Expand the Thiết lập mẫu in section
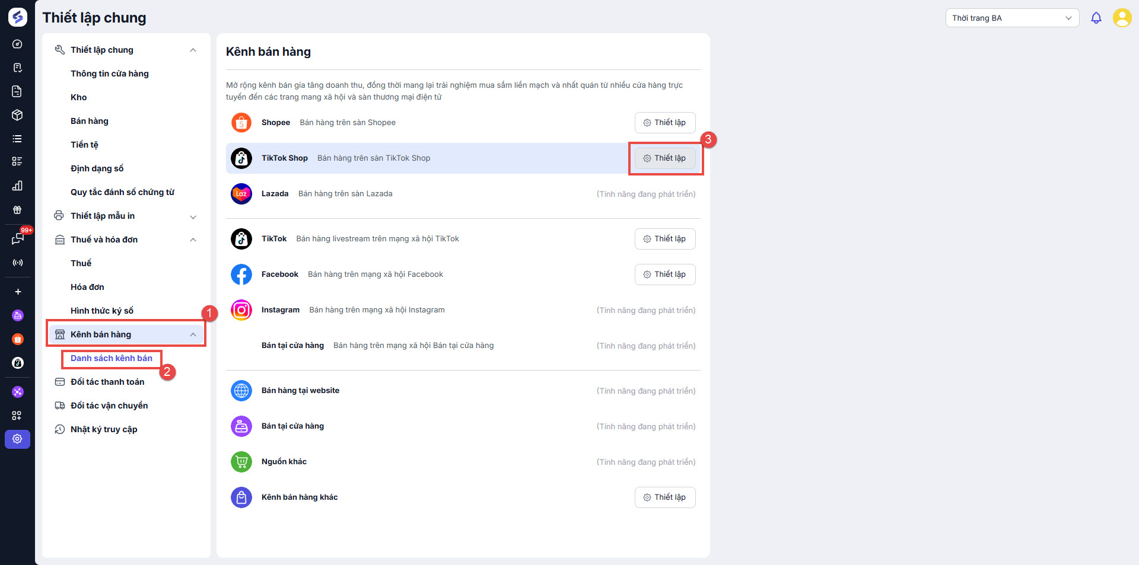The image size is (1139, 565). coord(193,216)
